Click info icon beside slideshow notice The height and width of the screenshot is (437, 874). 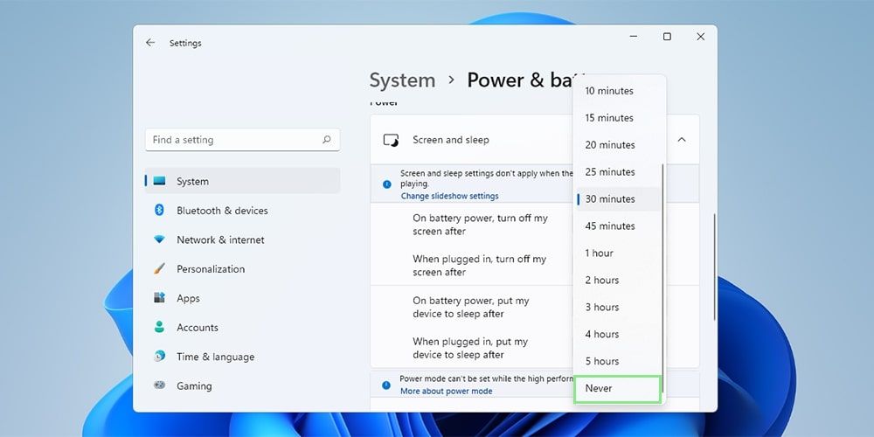click(x=387, y=184)
